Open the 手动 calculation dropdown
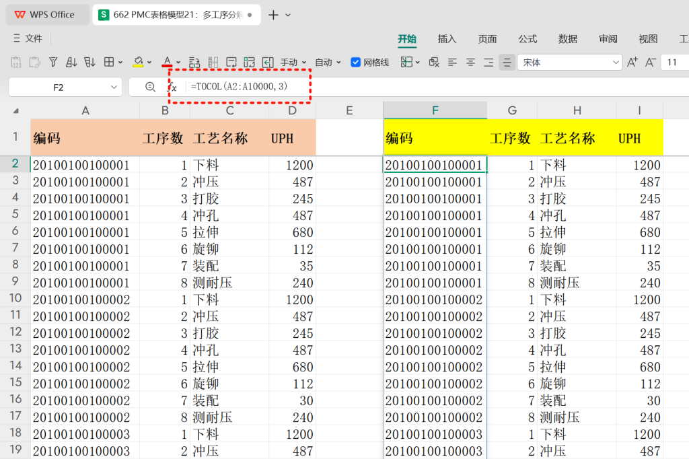Viewport: 689px width, 459px height. 293,63
